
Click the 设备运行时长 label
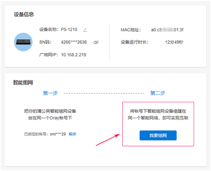tap(135, 42)
